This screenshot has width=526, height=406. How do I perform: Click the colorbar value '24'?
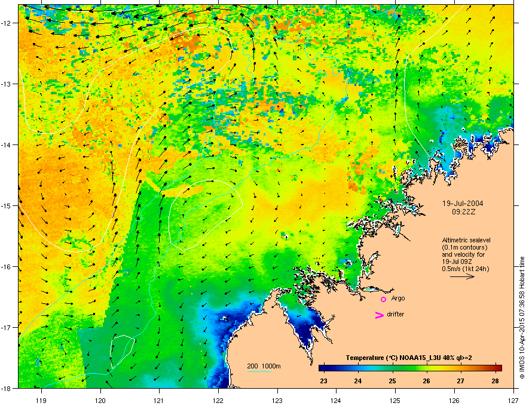358,381
